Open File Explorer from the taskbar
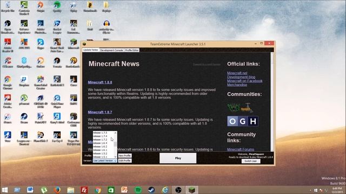Image resolution: width=346 pixels, height=194 pixels. click(71, 190)
